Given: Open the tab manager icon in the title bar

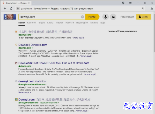Looking at the screenshot, I should tap(123, 3).
